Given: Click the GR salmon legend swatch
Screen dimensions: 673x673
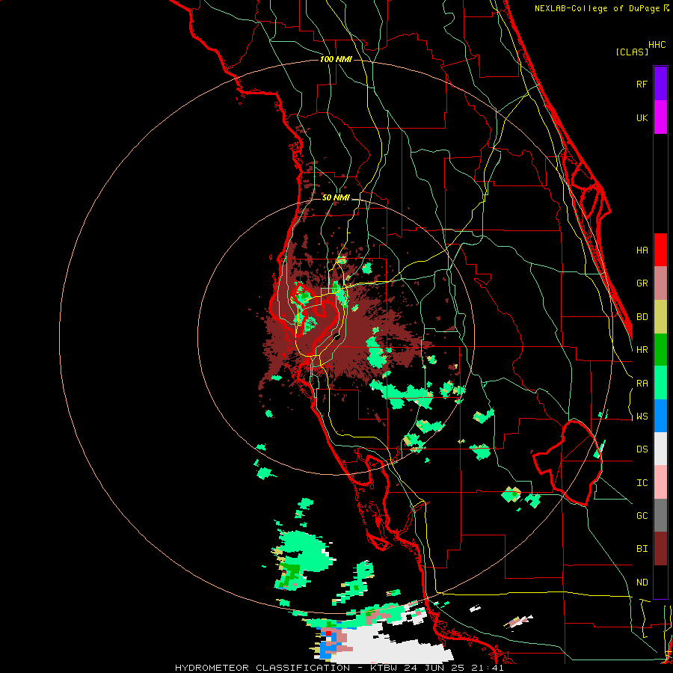Looking at the screenshot, I should coord(660,283).
